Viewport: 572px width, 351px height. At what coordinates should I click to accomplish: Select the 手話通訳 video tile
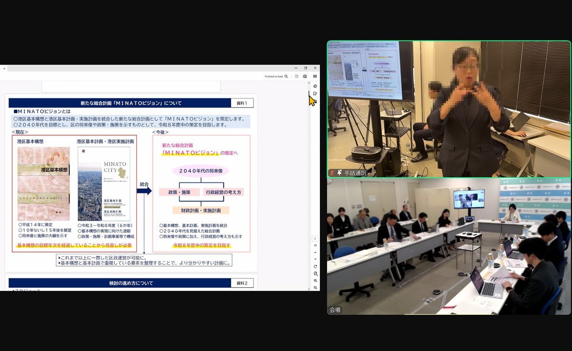[x=449, y=109]
